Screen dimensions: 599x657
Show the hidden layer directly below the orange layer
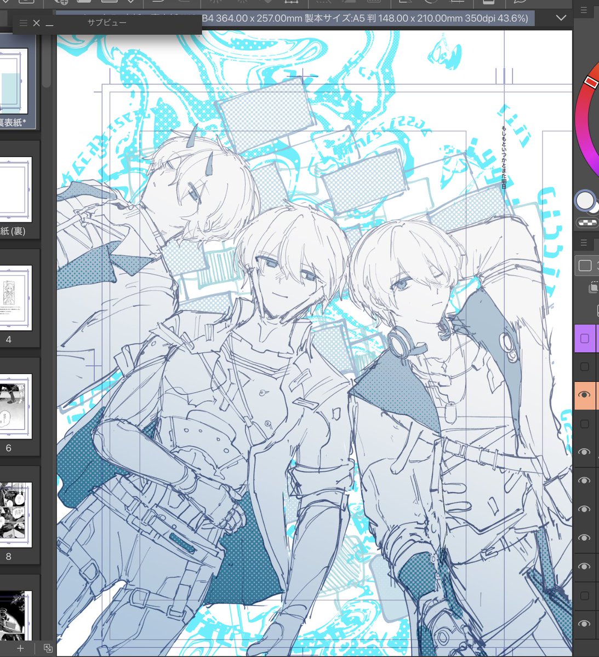point(584,424)
